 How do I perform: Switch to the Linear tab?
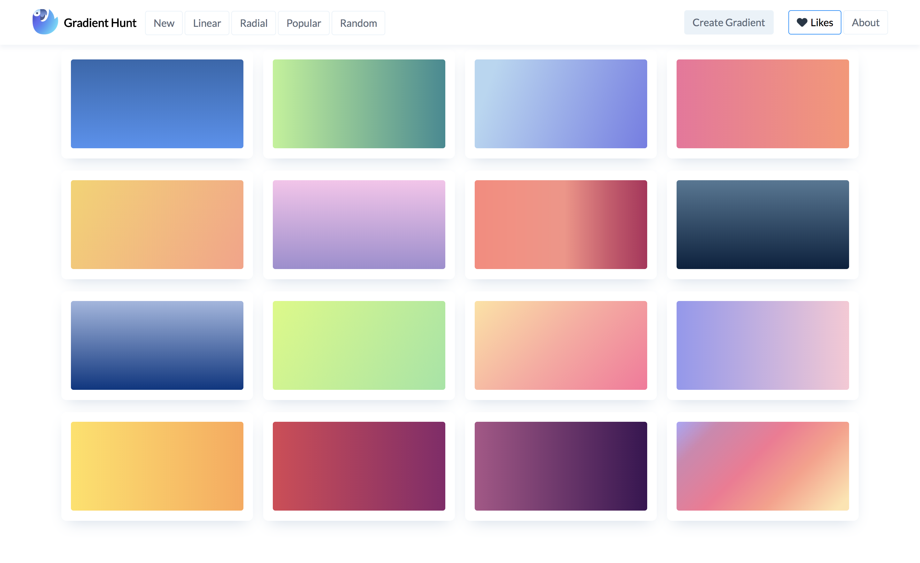point(206,22)
